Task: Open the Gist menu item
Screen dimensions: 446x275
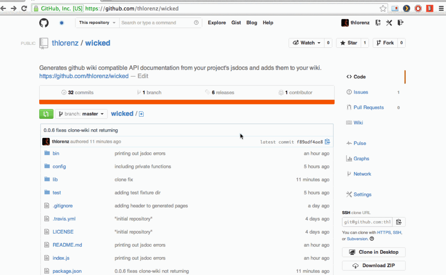Action: [236, 23]
